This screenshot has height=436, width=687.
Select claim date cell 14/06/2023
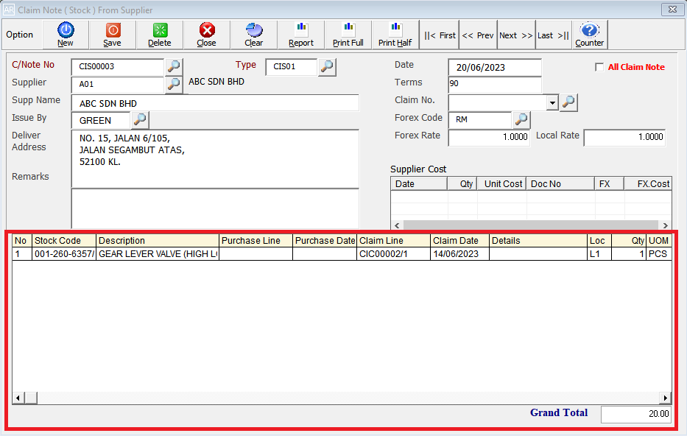coord(459,253)
